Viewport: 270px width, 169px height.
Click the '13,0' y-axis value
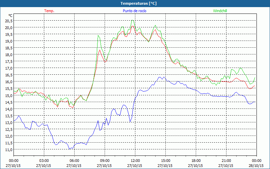coord(9,122)
